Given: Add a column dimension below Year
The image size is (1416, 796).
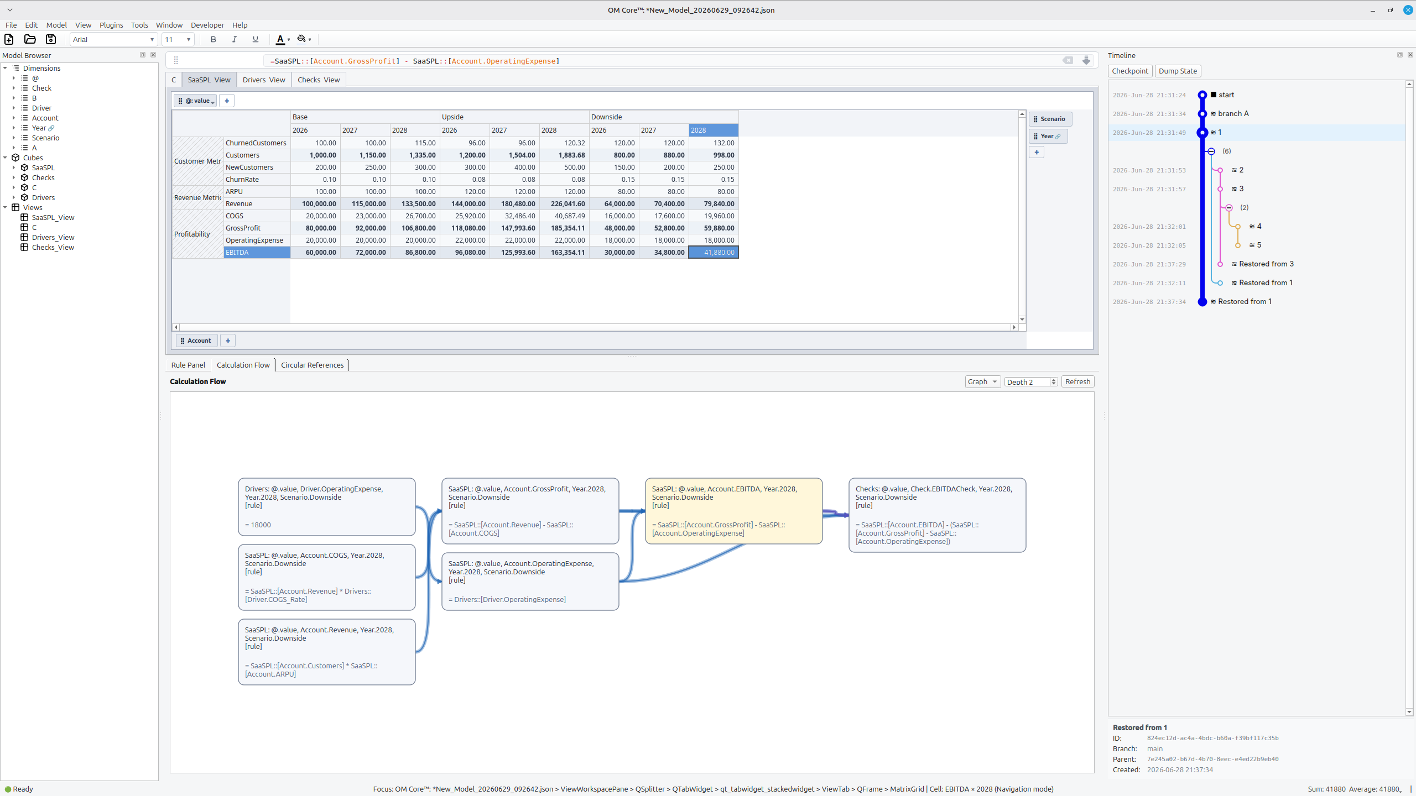Looking at the screenshot, I should (1037, 152).
